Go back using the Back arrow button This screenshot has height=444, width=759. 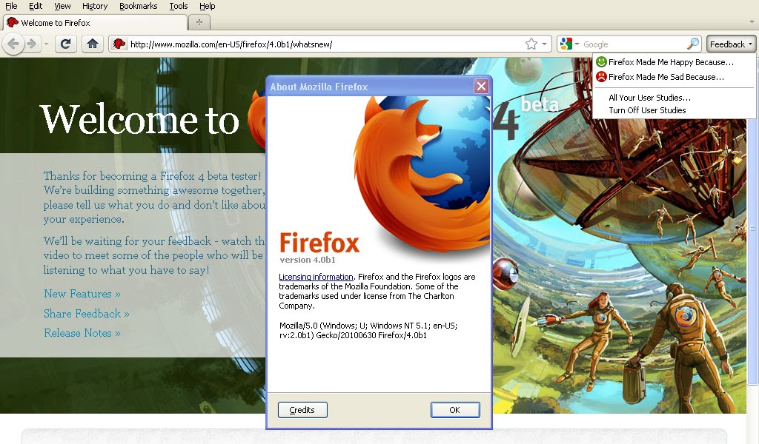tap(13, 44)
